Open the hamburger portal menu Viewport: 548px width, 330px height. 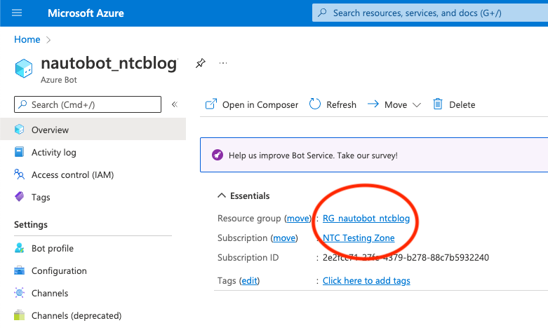(x=17, y=13)
